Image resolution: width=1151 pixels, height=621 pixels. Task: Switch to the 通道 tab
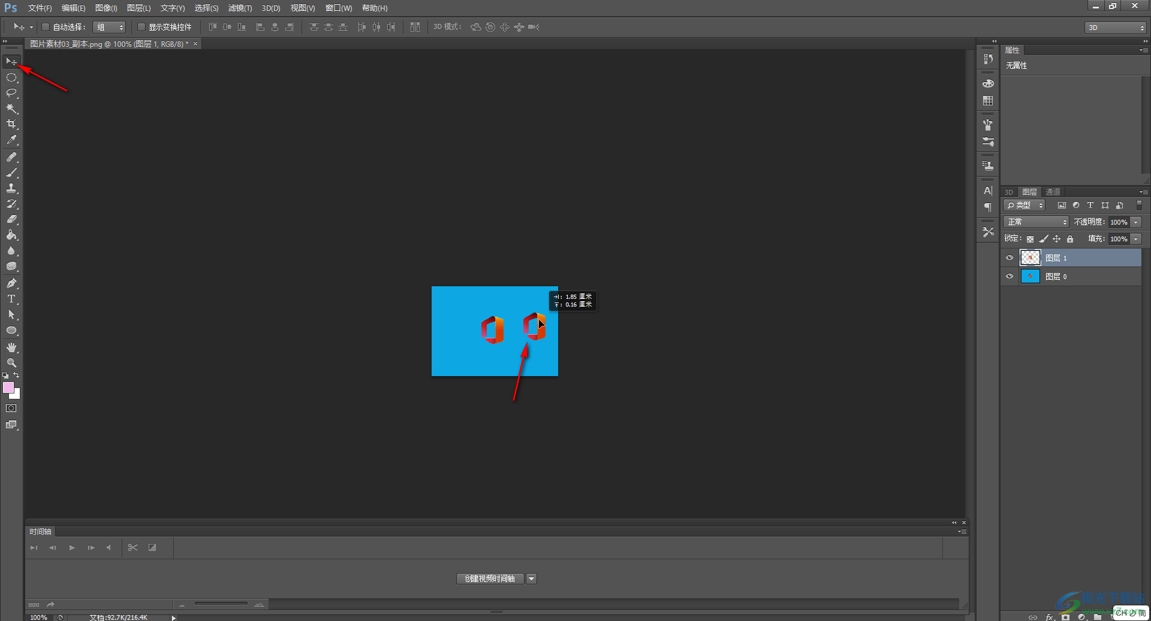1053,192
